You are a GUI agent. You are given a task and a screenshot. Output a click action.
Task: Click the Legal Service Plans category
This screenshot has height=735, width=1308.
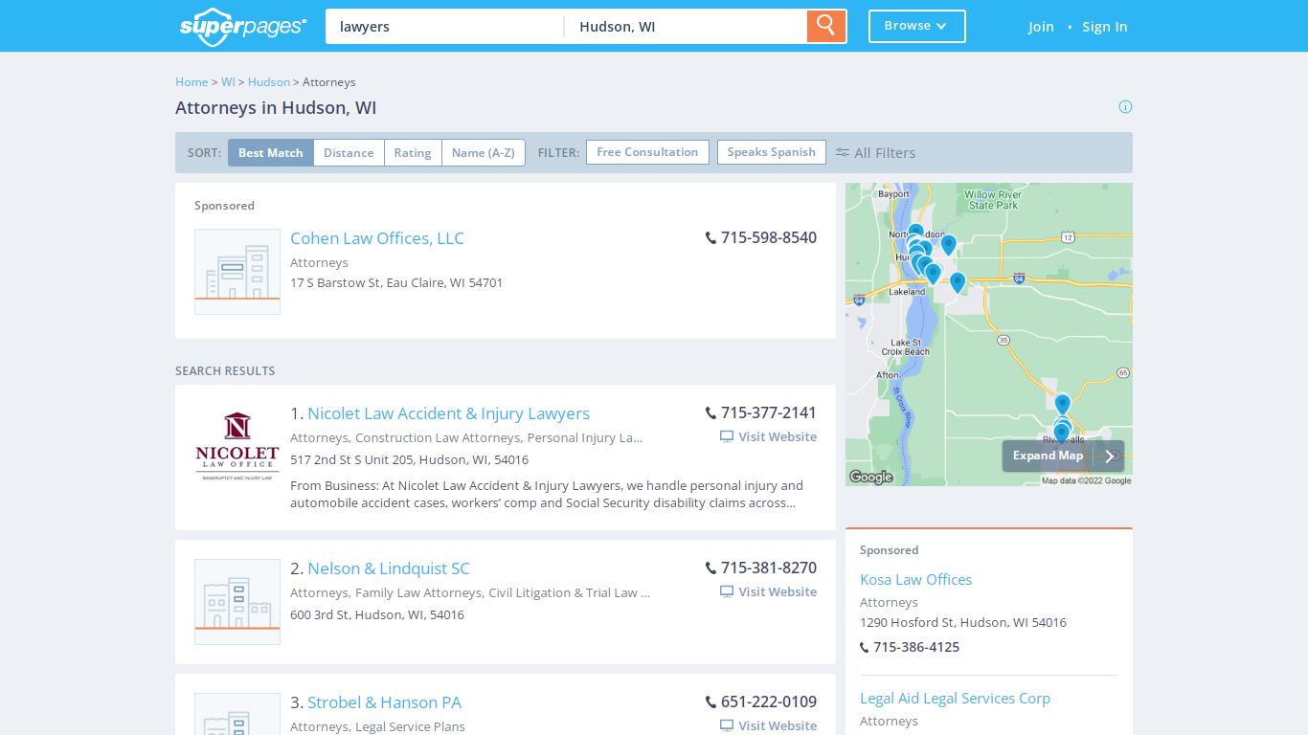point(410,726)
